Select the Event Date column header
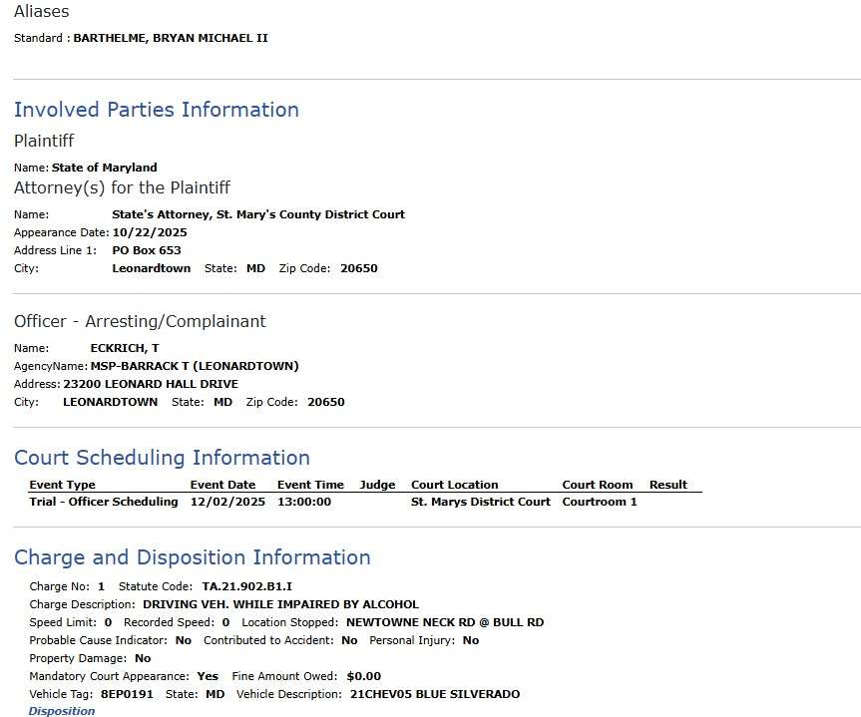 click(x=222, y=485)
